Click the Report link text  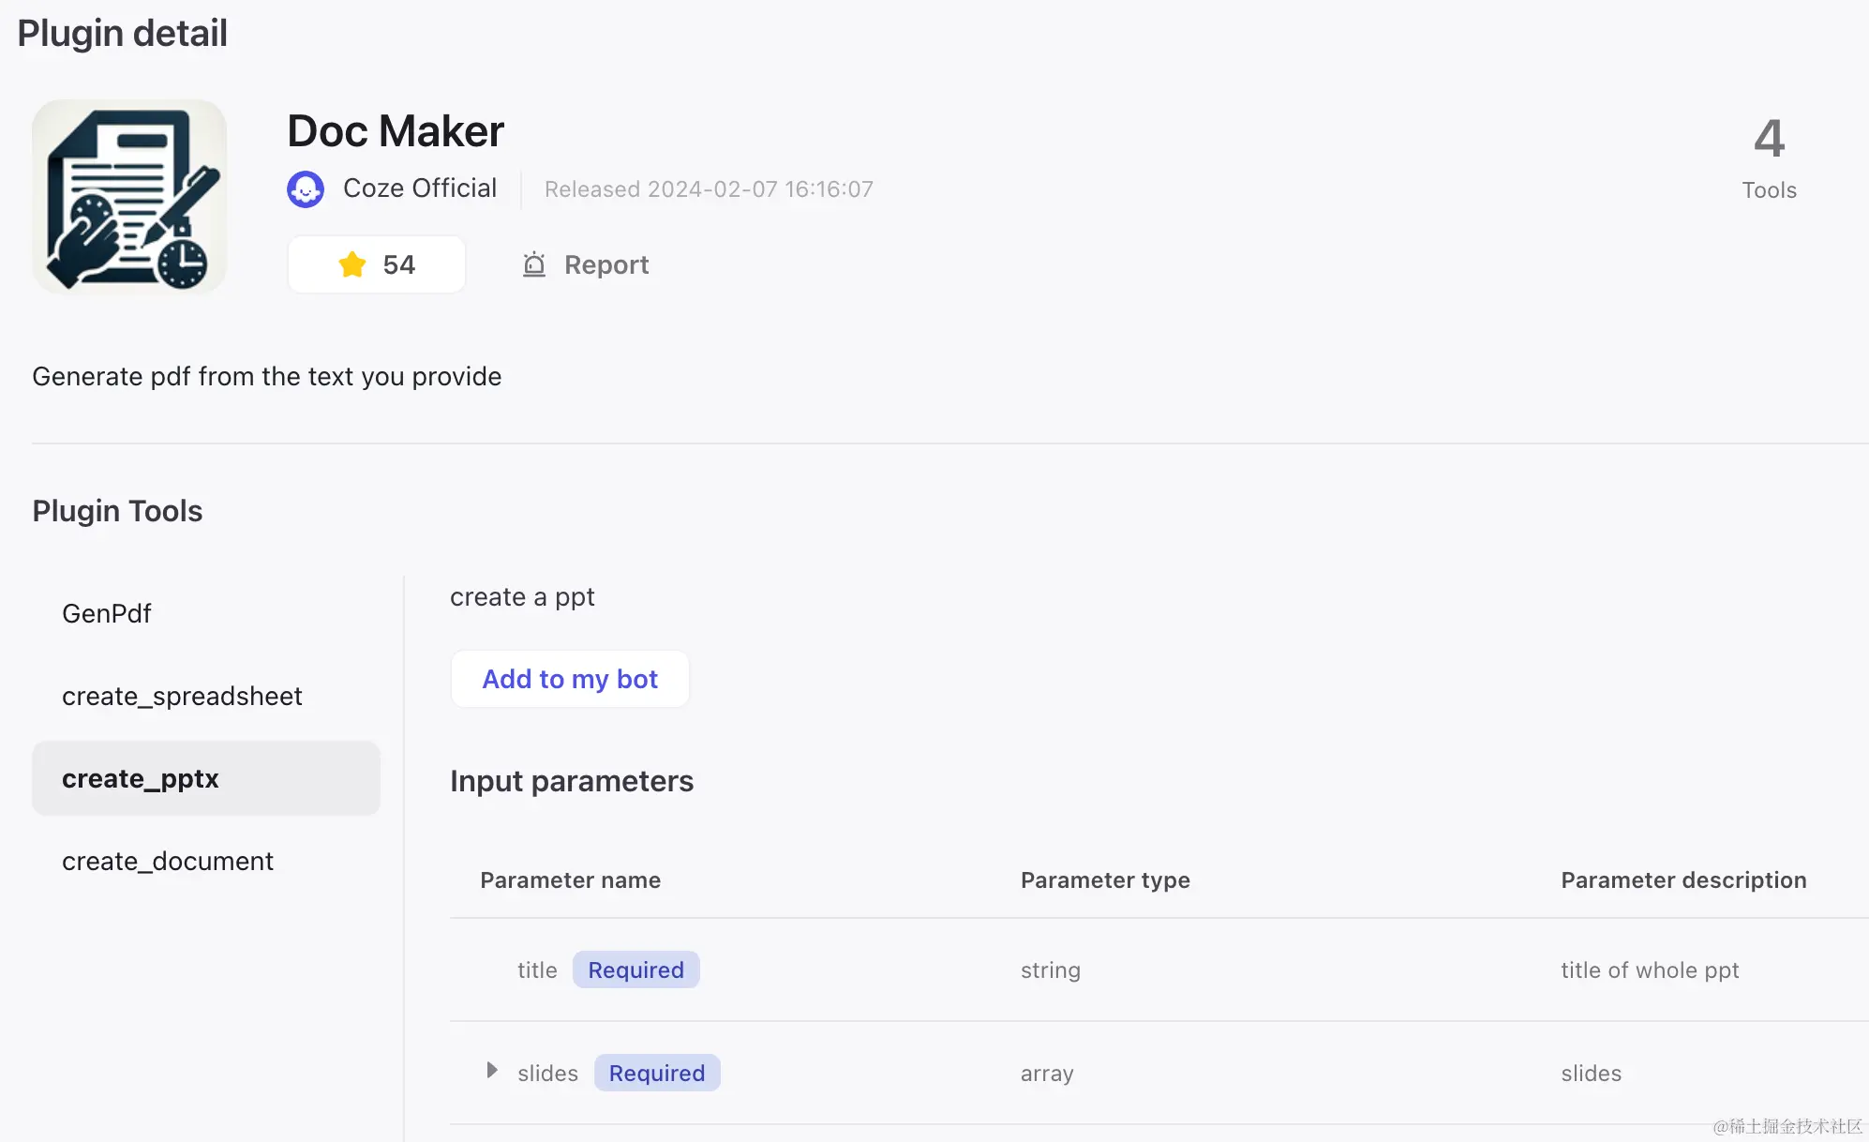coord(606,265)
